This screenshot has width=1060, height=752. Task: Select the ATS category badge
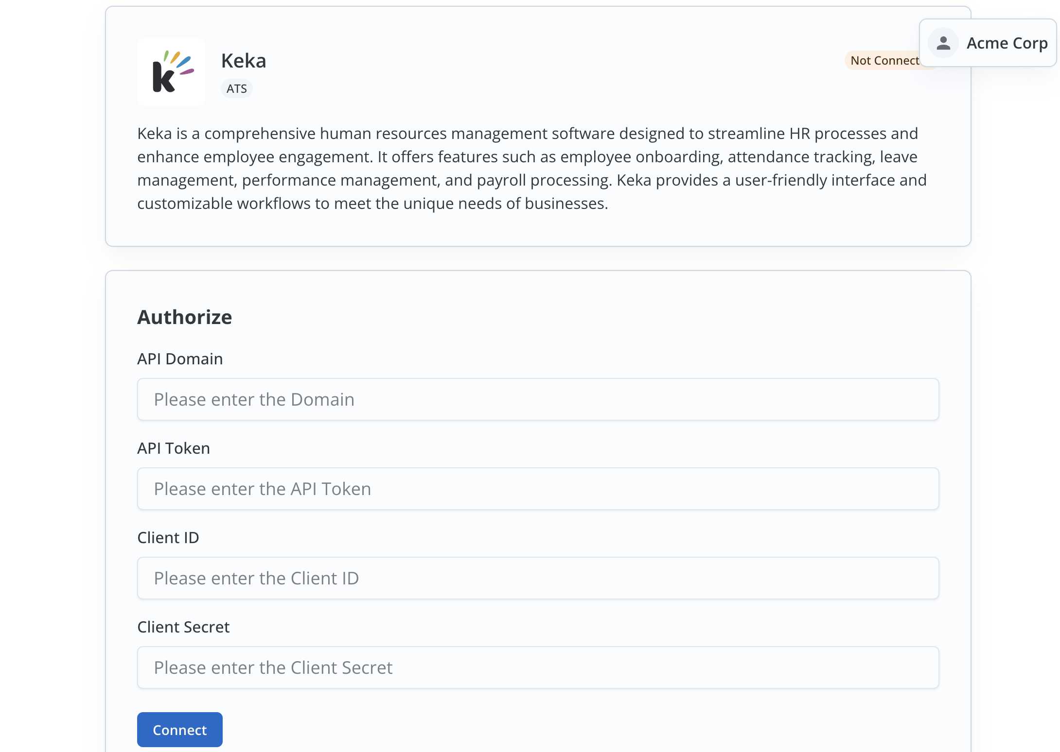237,88
